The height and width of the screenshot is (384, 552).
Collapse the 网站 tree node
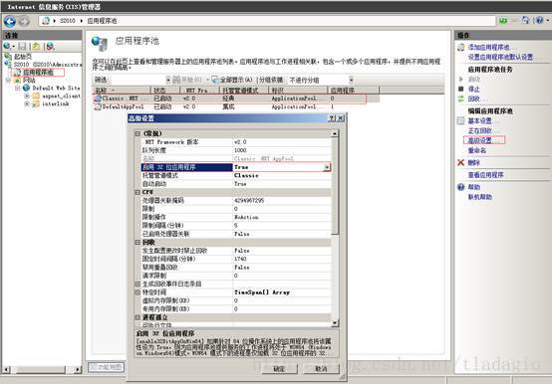(8, 81)
